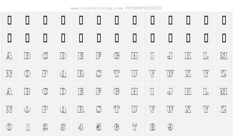Click the letter S glyph in the fourth row

(x=99, y=74)
